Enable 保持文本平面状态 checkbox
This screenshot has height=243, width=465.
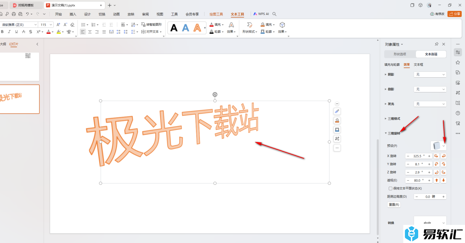(x=391, y=188)
